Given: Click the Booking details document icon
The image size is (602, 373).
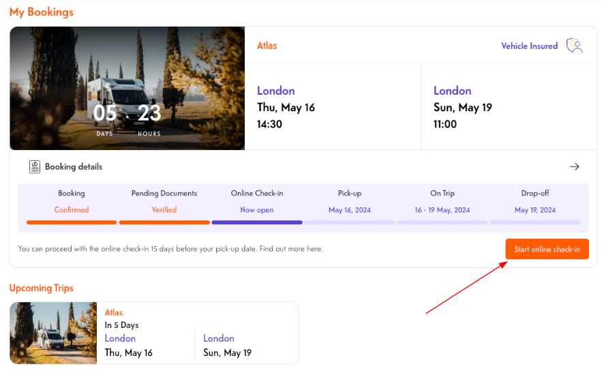Looking at the screenshot, I should tap(35, 166).
